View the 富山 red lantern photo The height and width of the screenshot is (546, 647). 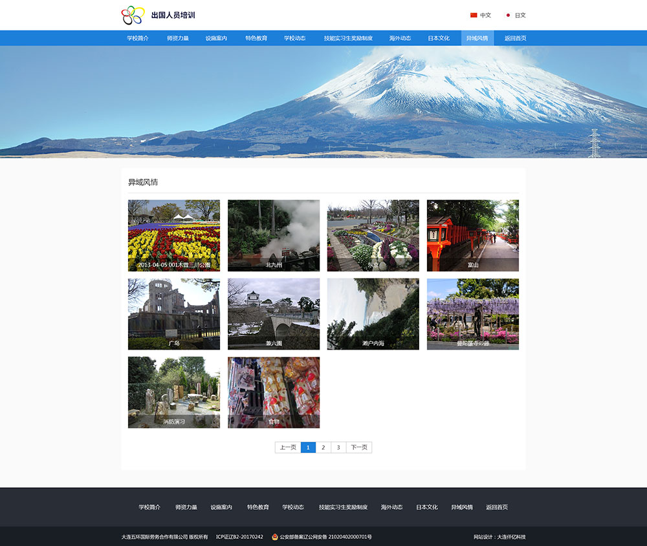[x=473, y=235]
